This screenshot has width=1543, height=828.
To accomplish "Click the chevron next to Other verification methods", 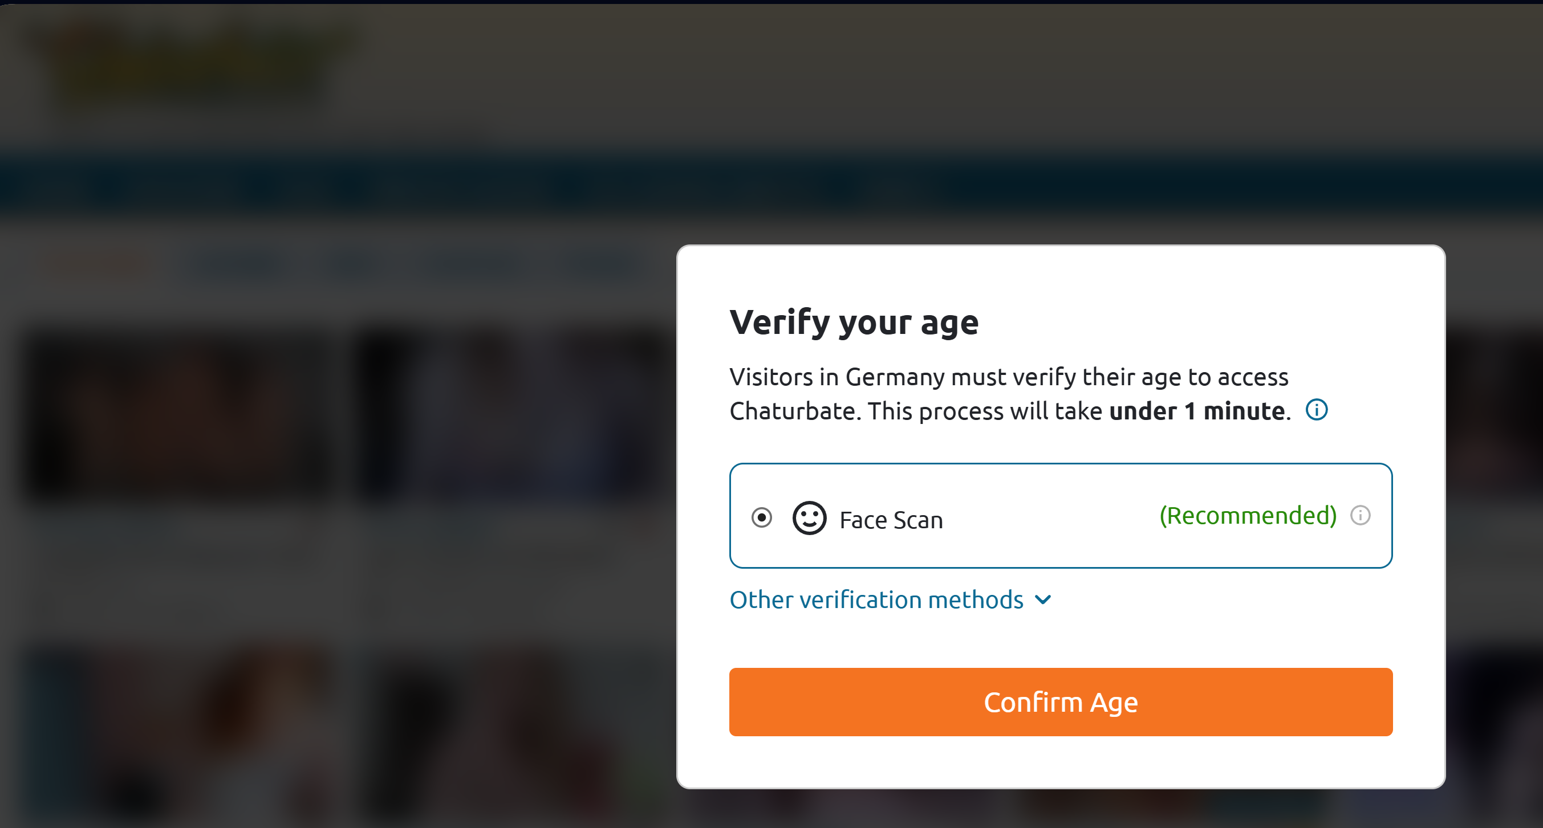I will [1043, 600].
